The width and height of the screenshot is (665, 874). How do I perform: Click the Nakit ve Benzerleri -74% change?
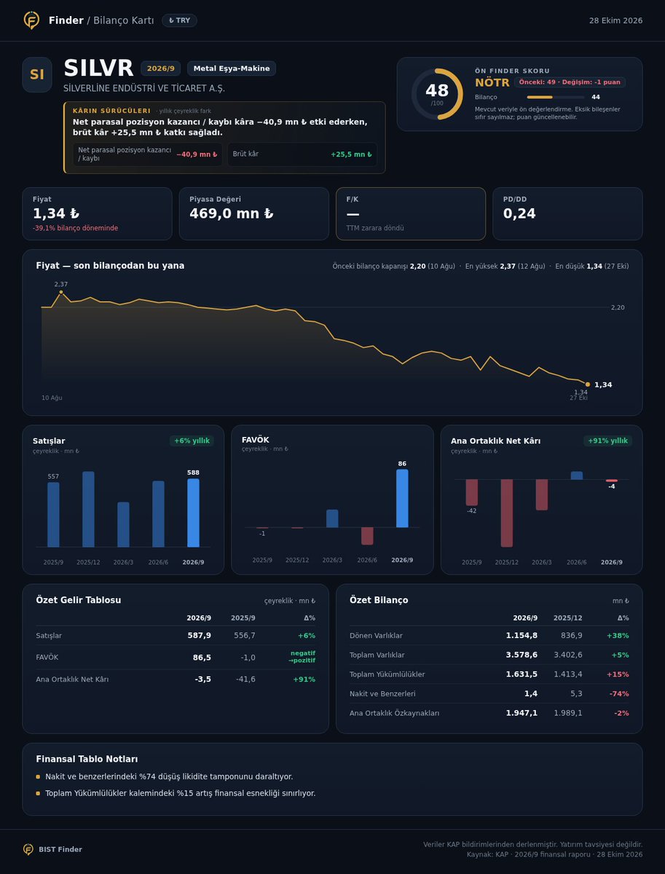pyautogui.click(x=619, y=693)
